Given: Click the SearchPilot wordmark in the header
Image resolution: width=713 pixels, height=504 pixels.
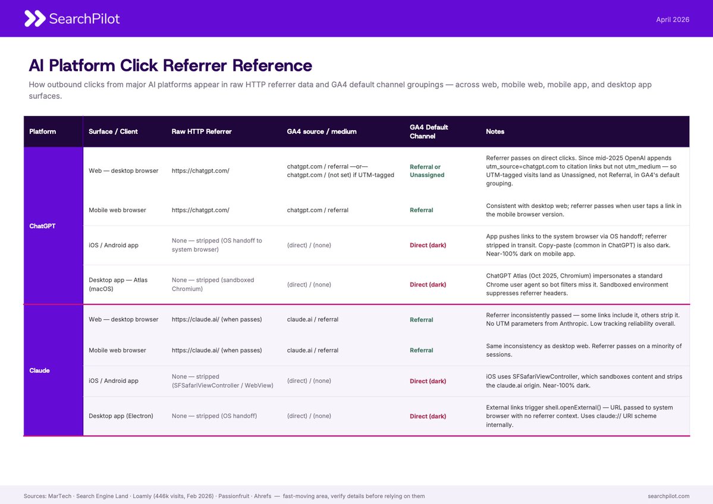Looking at the screenshot, I should [x=84, y=18].
